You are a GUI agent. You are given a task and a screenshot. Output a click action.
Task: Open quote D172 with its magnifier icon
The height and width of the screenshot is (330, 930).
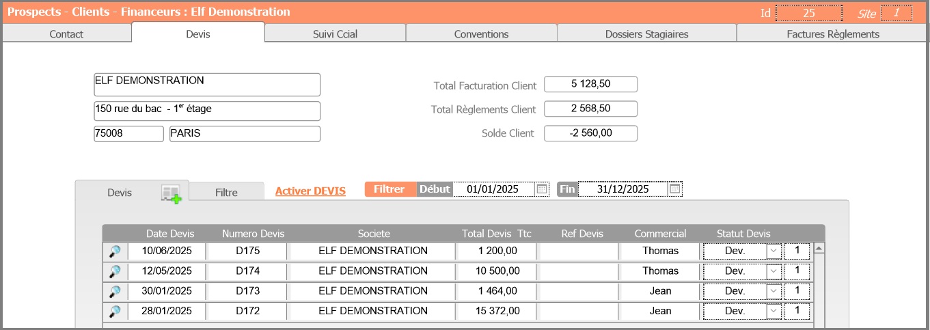coord(115,311)
